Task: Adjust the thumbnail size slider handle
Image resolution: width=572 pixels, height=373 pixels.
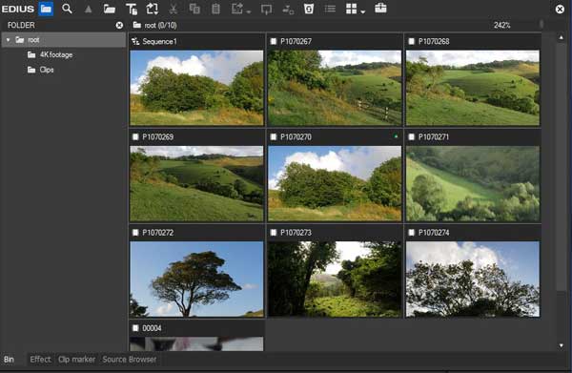Action: pyautogui.click(x=541, y=25)
